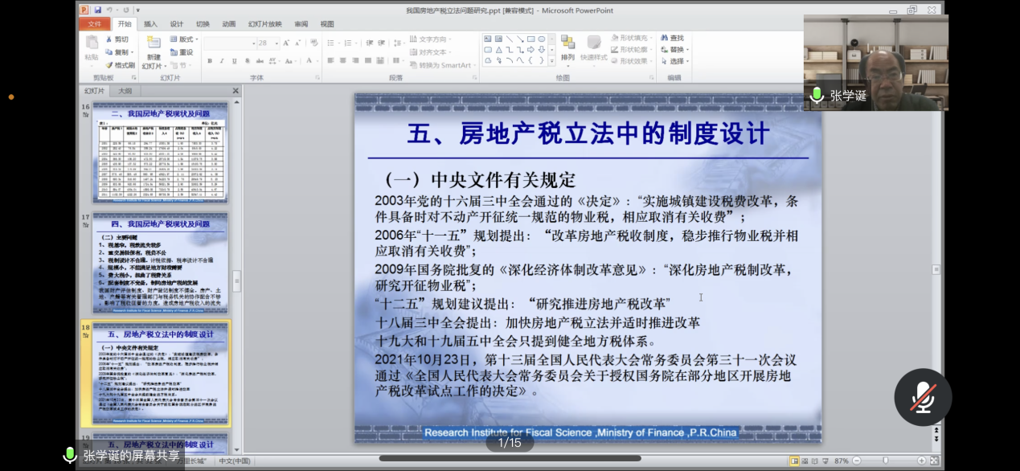The height and width of the screenshot is (471, 1020).
Task: Click the Save icon in quick access toolbar
Action: point(97,10)
